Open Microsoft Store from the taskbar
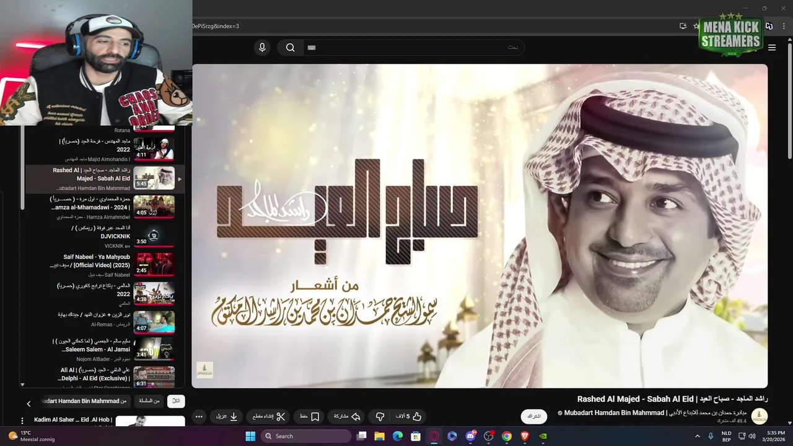 click(x=416, y=436)
